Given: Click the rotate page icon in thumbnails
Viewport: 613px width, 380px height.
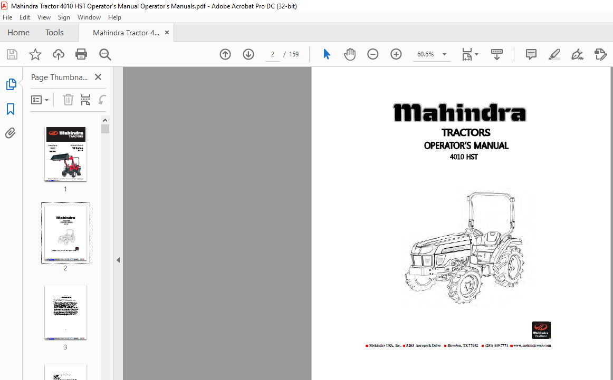Looking at the screenshot, I should click(x=102, y=100).
